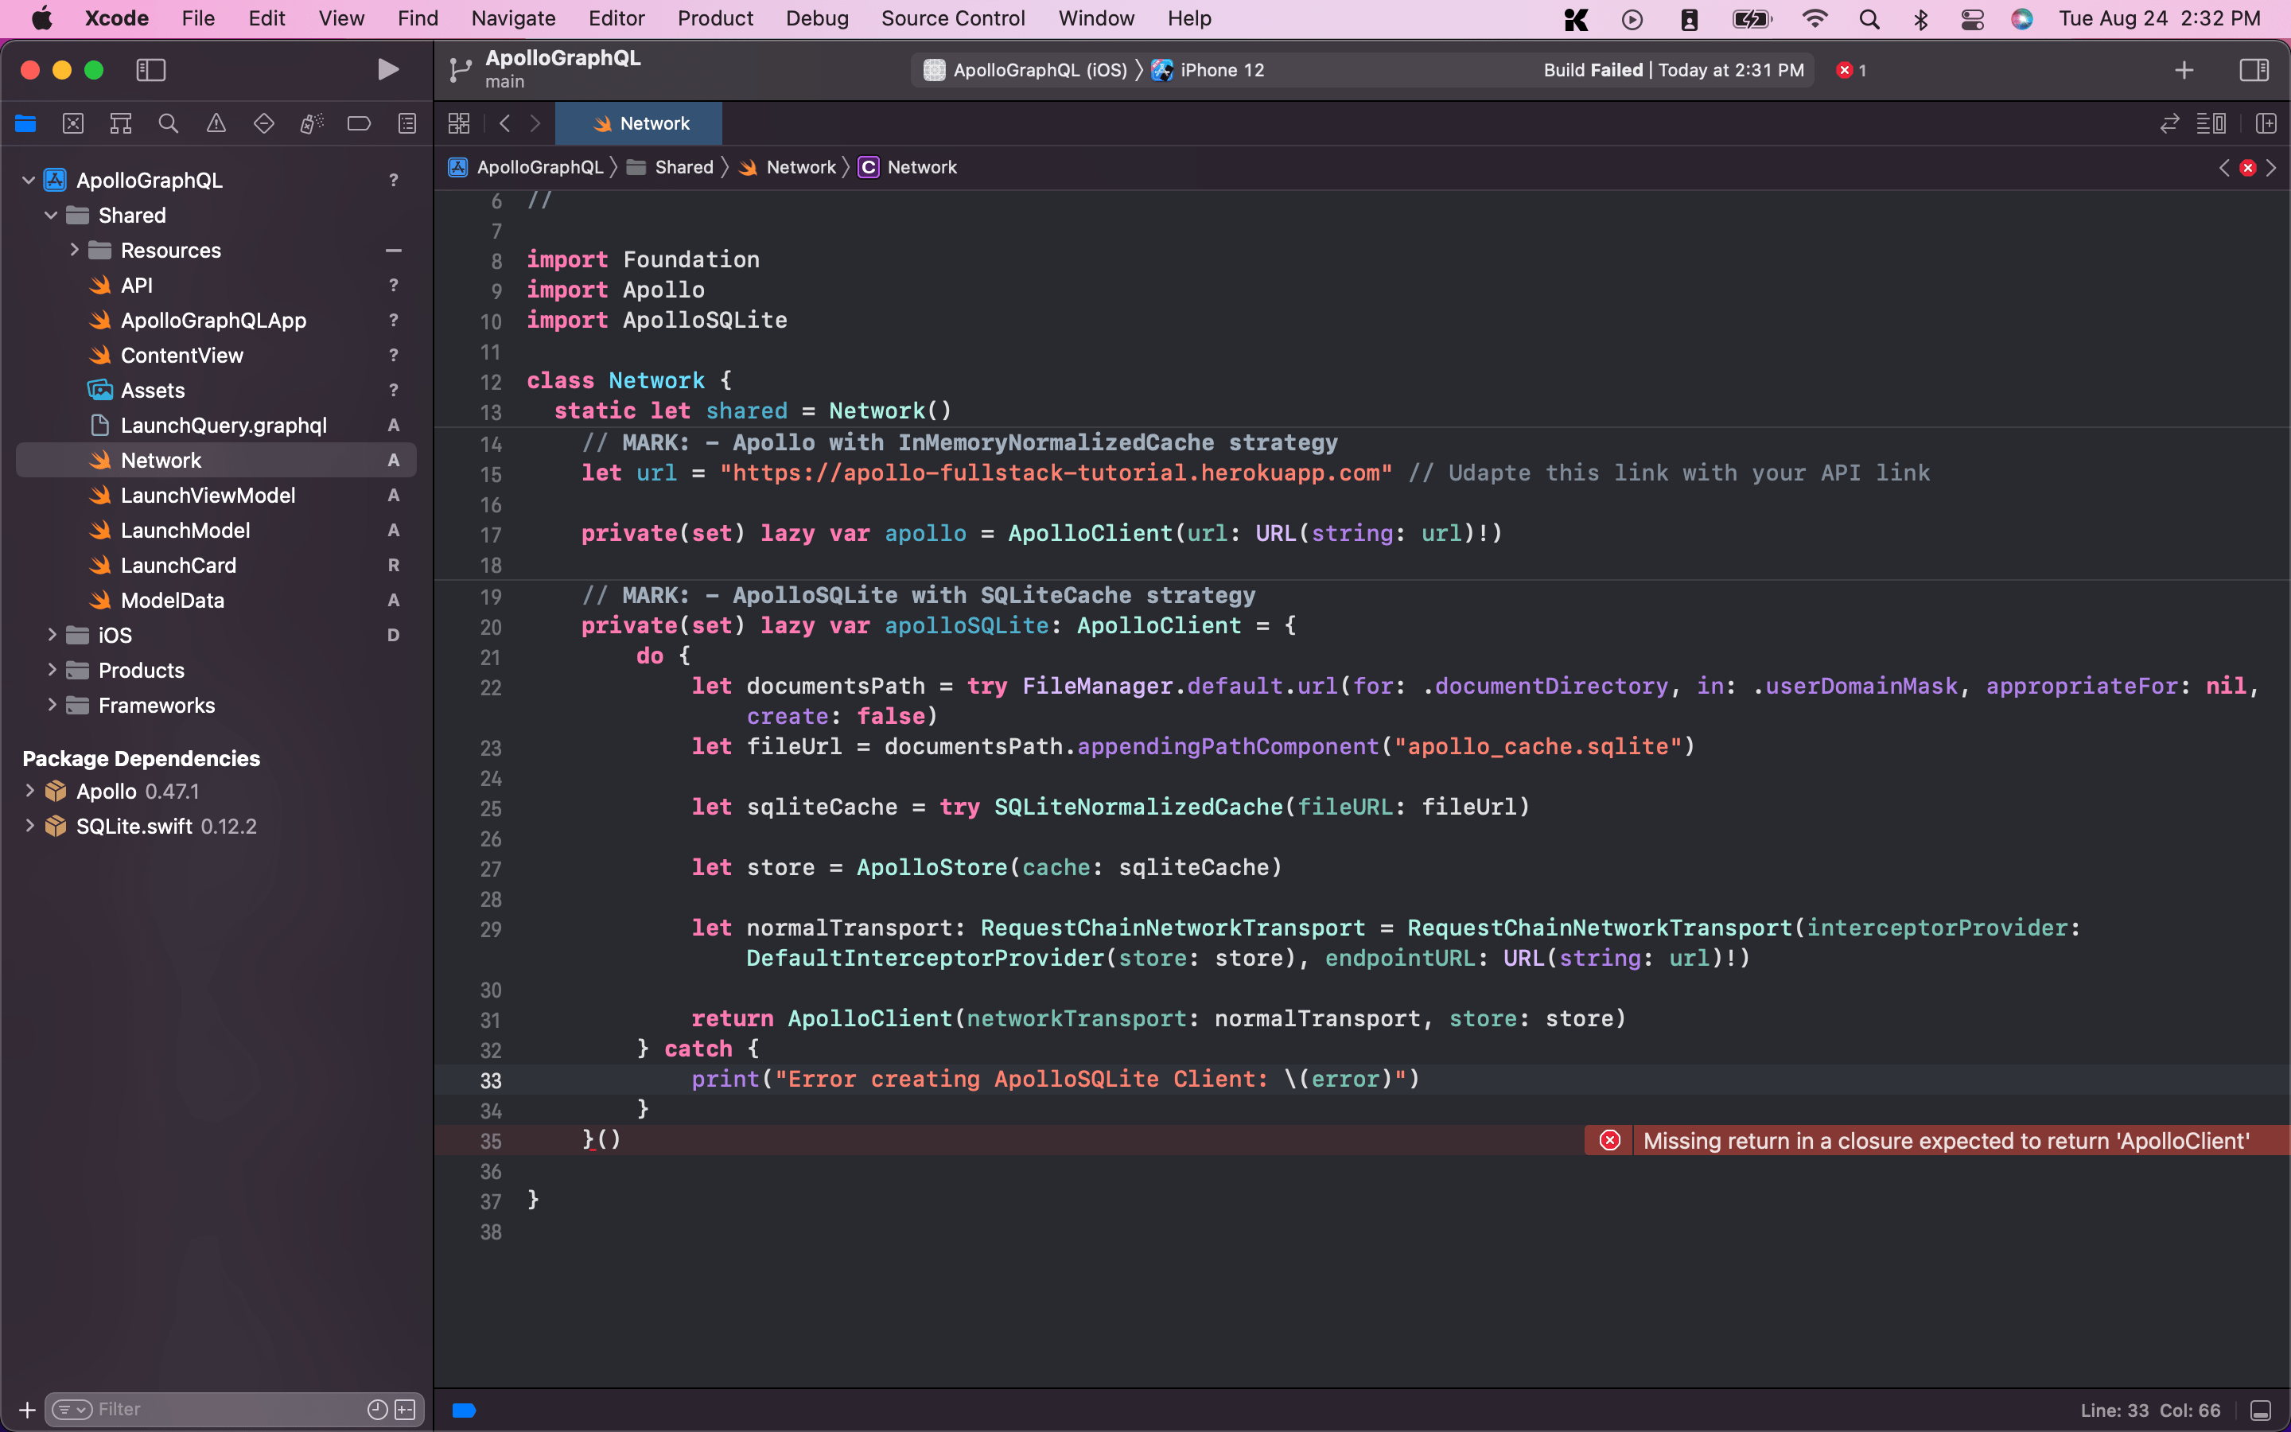Viewport: 2291px width, 1432px height.
Task: Click the Run play button
Action: 387,70
